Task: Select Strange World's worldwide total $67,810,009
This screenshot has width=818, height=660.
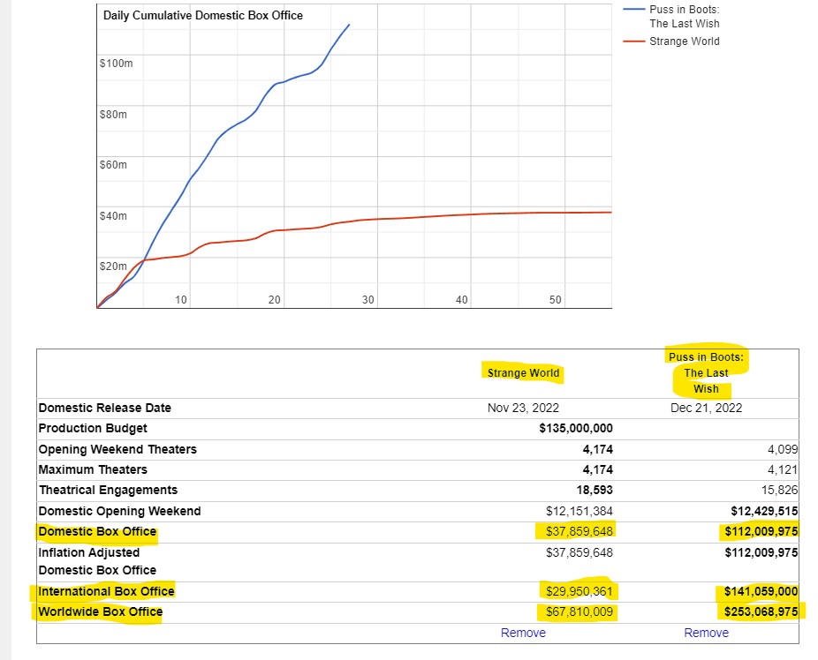Action: 575,611
